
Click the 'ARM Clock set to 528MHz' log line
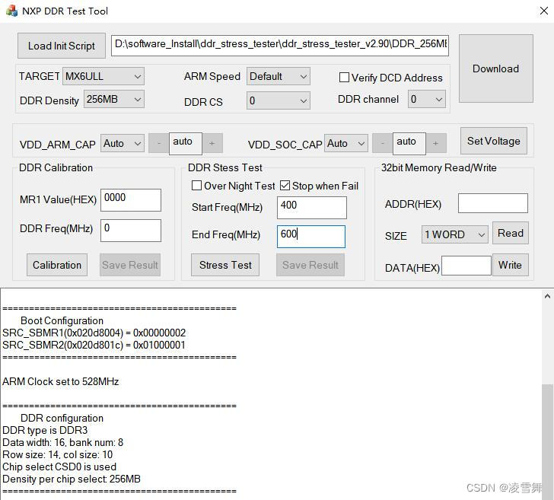(60, 381)
